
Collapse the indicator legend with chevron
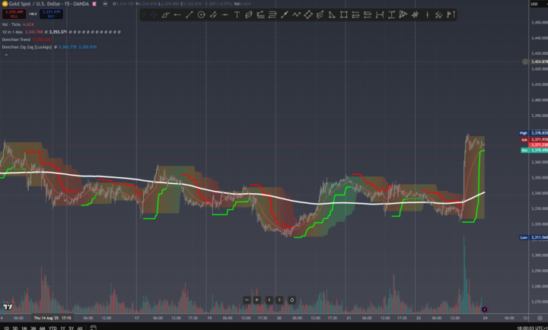coord(6,55)
